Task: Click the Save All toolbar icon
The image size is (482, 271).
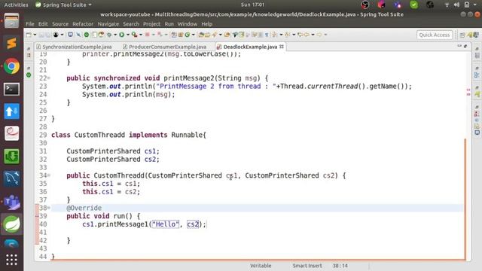Action: pos(48,35)
